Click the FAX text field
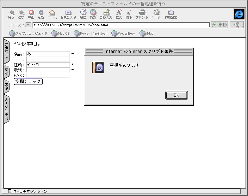Screen dimensions: 248x196 click(48, 75)
